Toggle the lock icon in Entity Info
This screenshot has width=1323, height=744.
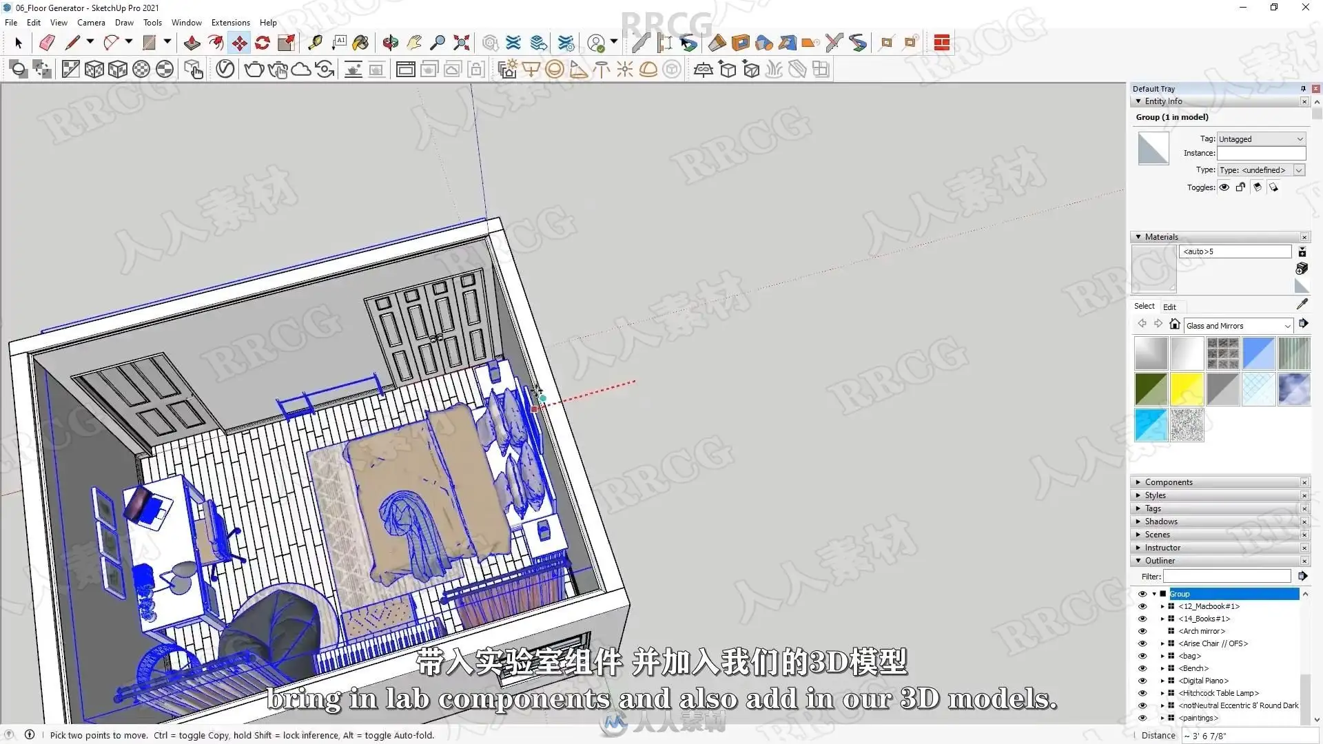pos(1240,187)
